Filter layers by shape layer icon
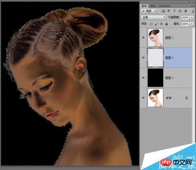 [x=180, y=11]
